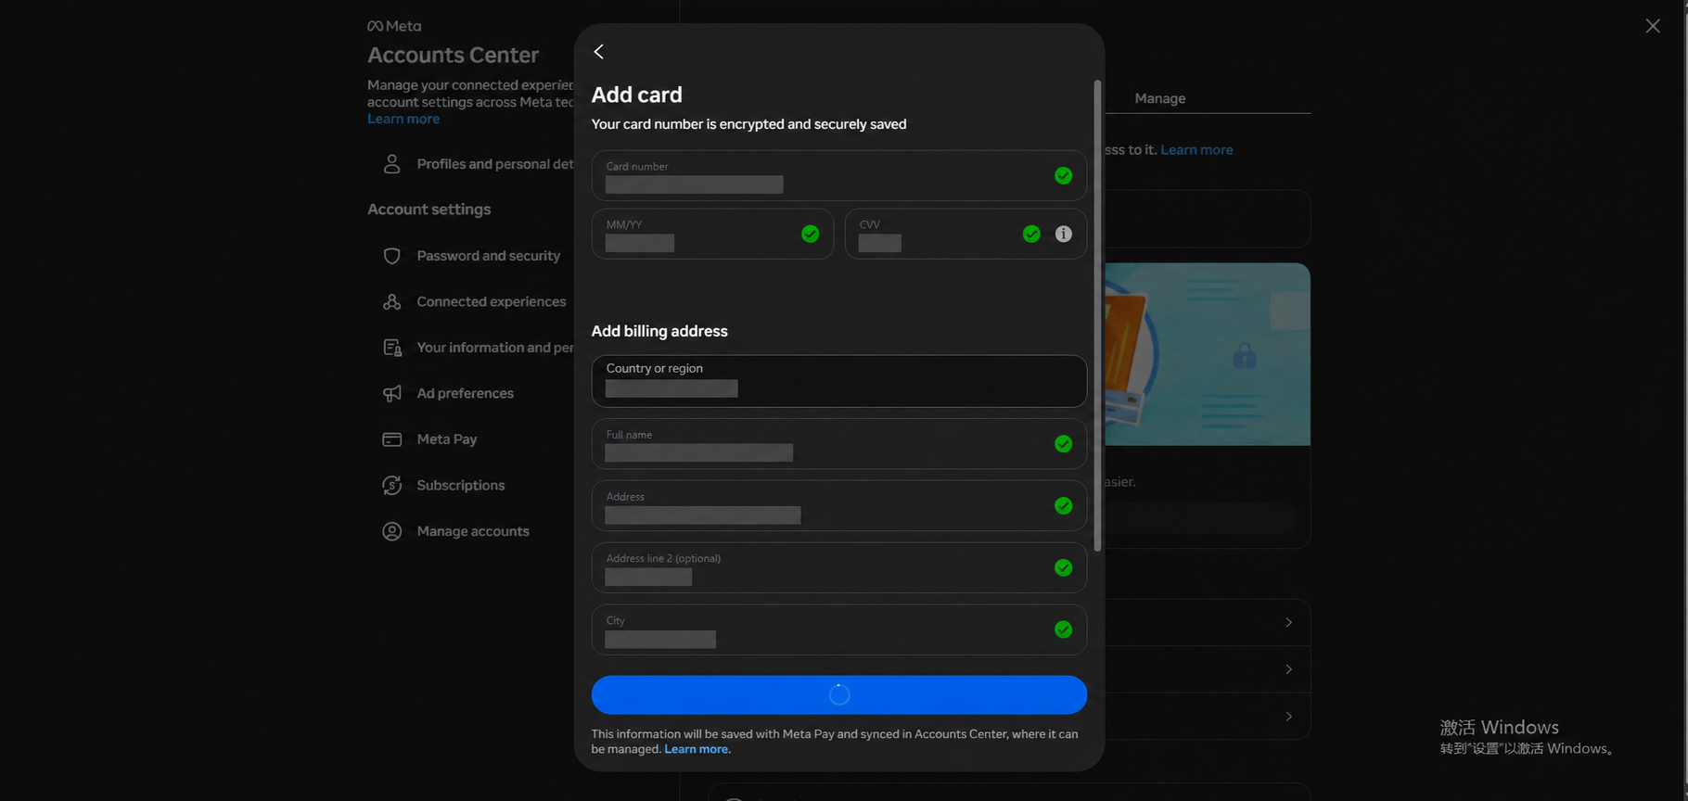This screenshot has width=1688, height=801.
Task: Click the green checkmark in Full name field
Action: tap(1064, 444)
